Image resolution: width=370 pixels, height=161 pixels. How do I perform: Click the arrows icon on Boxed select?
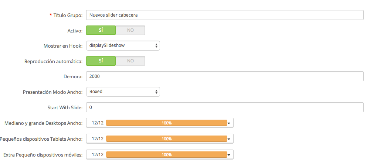(x=156, y=92)
